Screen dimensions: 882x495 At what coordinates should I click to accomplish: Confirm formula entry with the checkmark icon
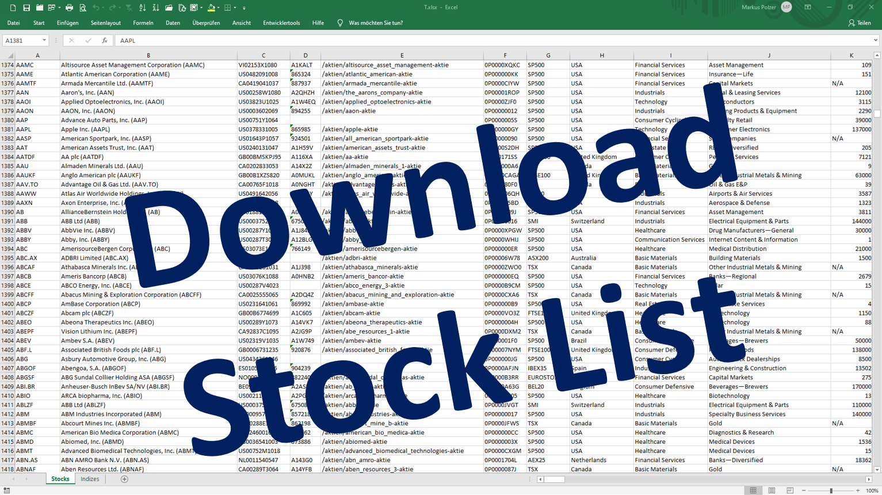tap(88, 40)
